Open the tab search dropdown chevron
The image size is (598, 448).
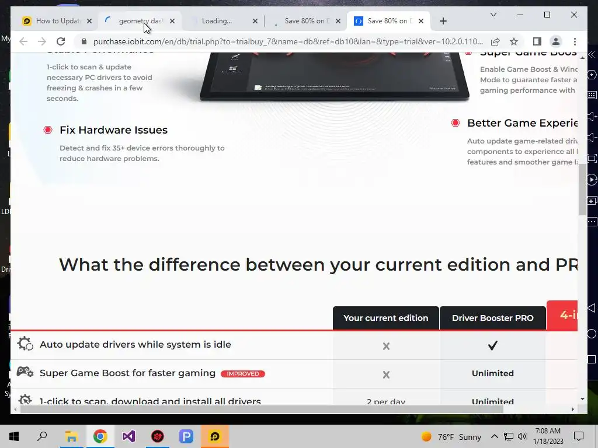coord(493,15)
